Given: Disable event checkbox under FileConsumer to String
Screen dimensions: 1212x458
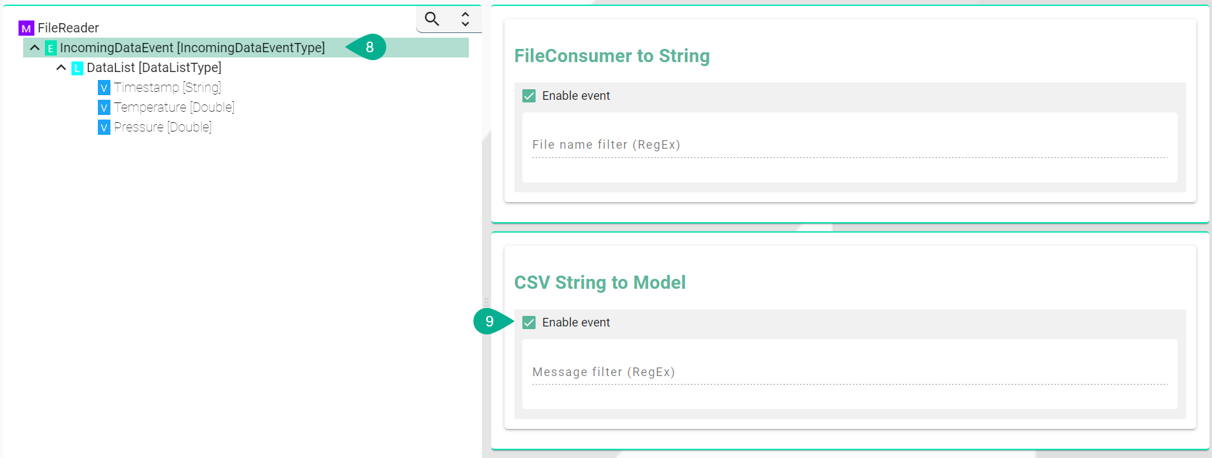Looking at the screenshot, I should pyautogui.click(x=529, y=96).
